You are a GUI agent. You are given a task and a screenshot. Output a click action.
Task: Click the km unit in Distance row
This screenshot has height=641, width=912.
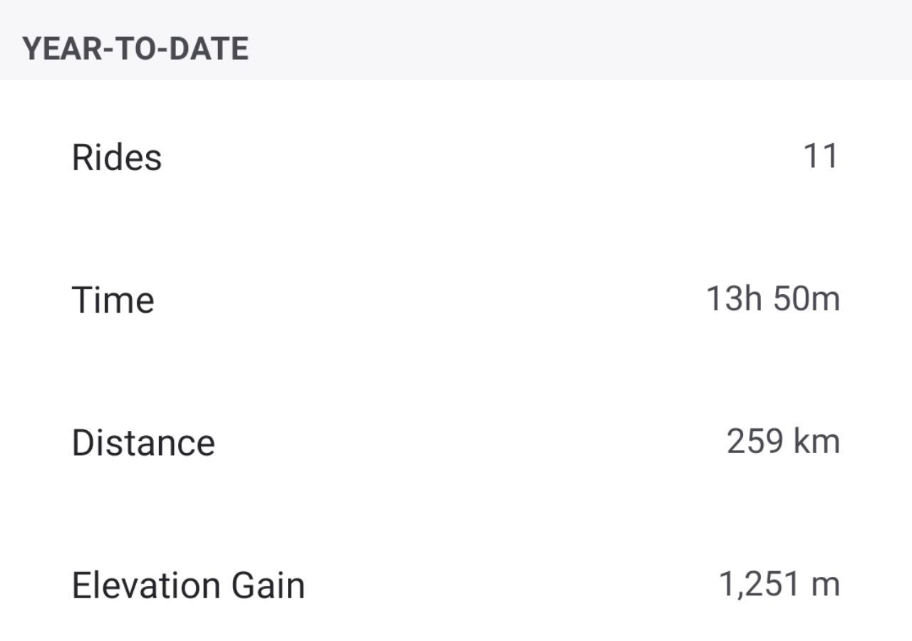pyautogui.click(x=818, y=441)
